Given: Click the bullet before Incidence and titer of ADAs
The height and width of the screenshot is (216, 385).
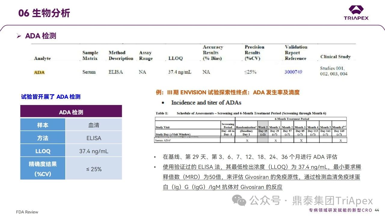Looking at the screenshot, I should (163, 103).
